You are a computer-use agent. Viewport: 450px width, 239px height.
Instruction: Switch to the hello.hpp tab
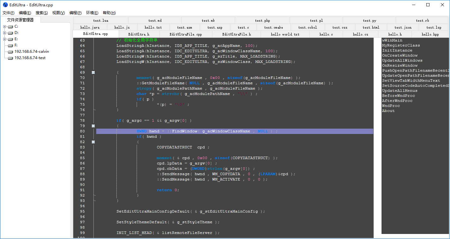tap(430, 34)
